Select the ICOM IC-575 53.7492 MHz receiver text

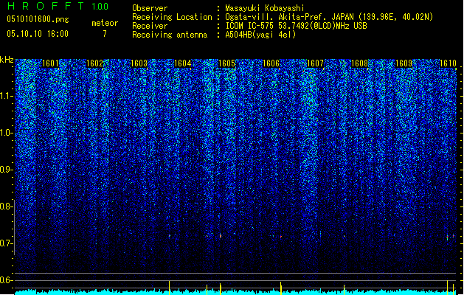297,26
